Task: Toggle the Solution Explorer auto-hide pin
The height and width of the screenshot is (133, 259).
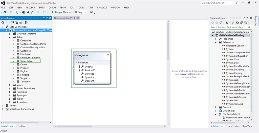Action: coord(248,18)
